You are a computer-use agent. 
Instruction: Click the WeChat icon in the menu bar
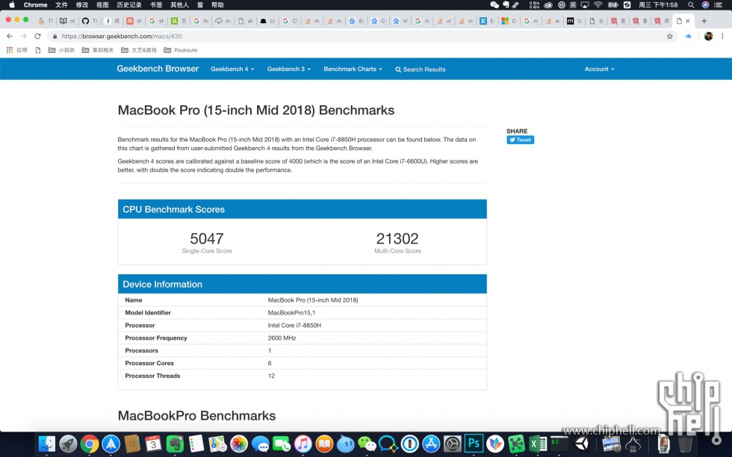point(494,4)
